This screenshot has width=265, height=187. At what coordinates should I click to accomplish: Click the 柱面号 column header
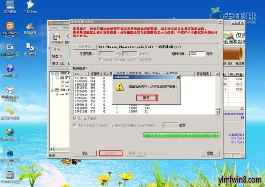pyautogui.click(x=95, y=74)
